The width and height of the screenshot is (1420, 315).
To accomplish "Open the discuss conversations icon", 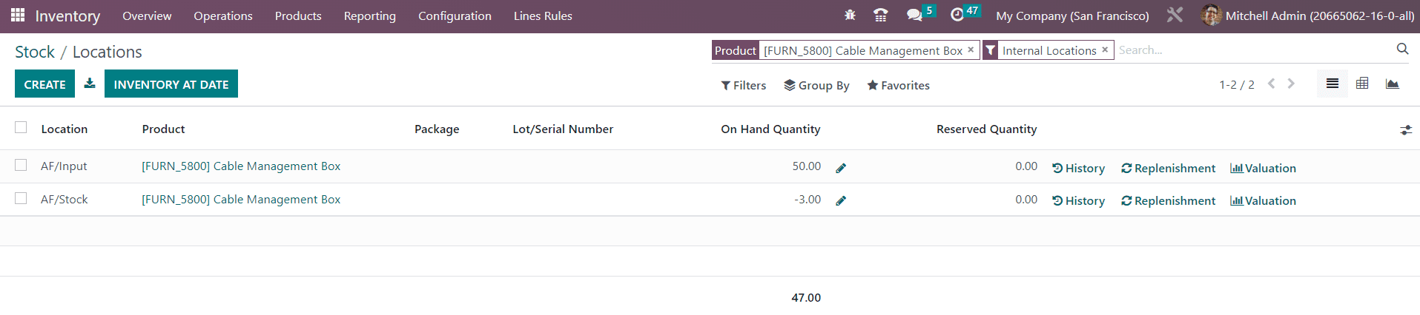I will [914, 15].
